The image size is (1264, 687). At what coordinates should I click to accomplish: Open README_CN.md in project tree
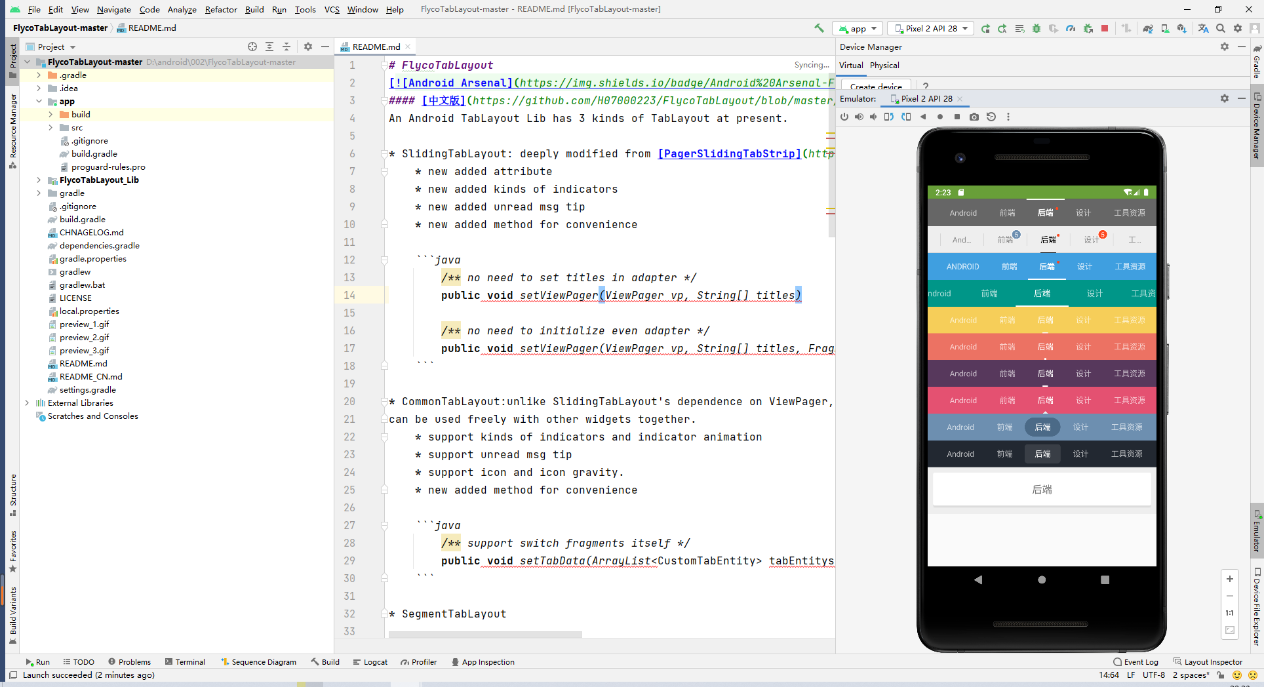tap(90, 377)
